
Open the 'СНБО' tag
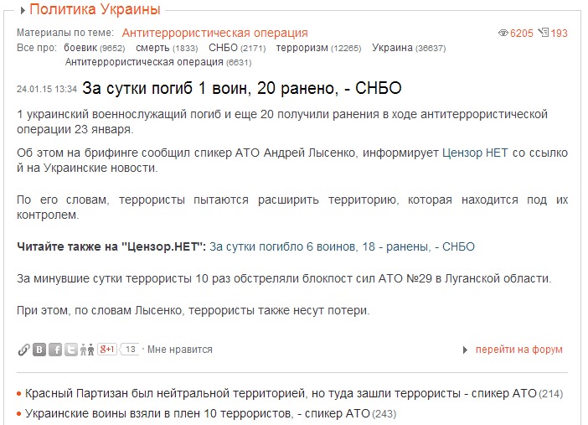point(224,48)
